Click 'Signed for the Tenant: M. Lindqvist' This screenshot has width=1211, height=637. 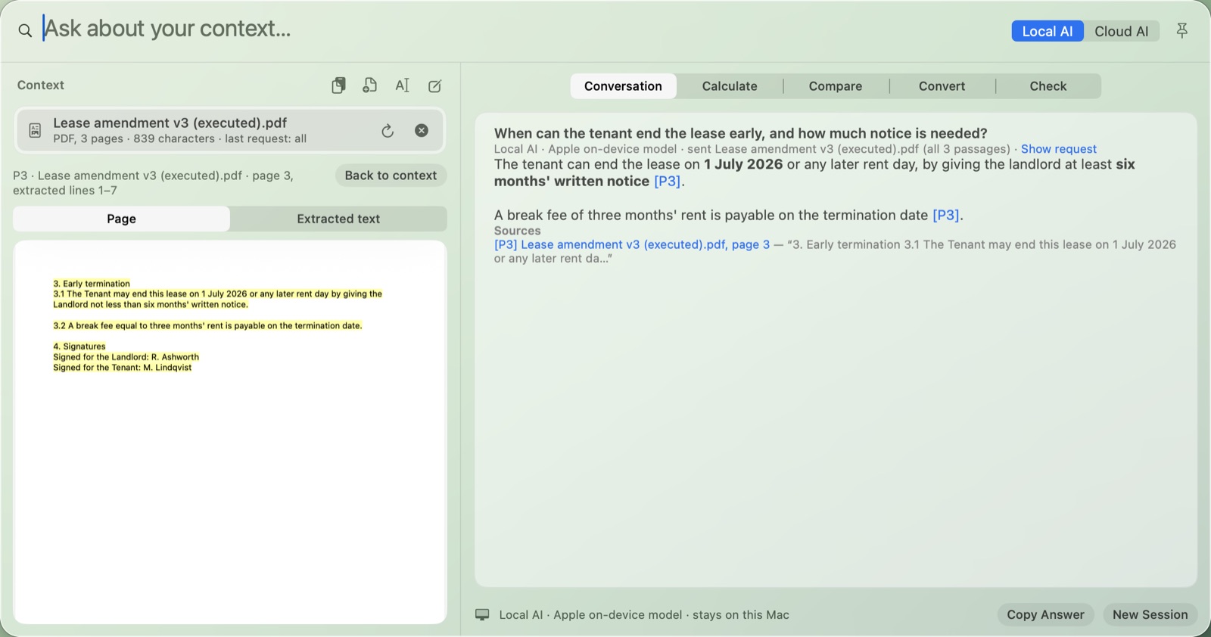[x=122, y=368]
